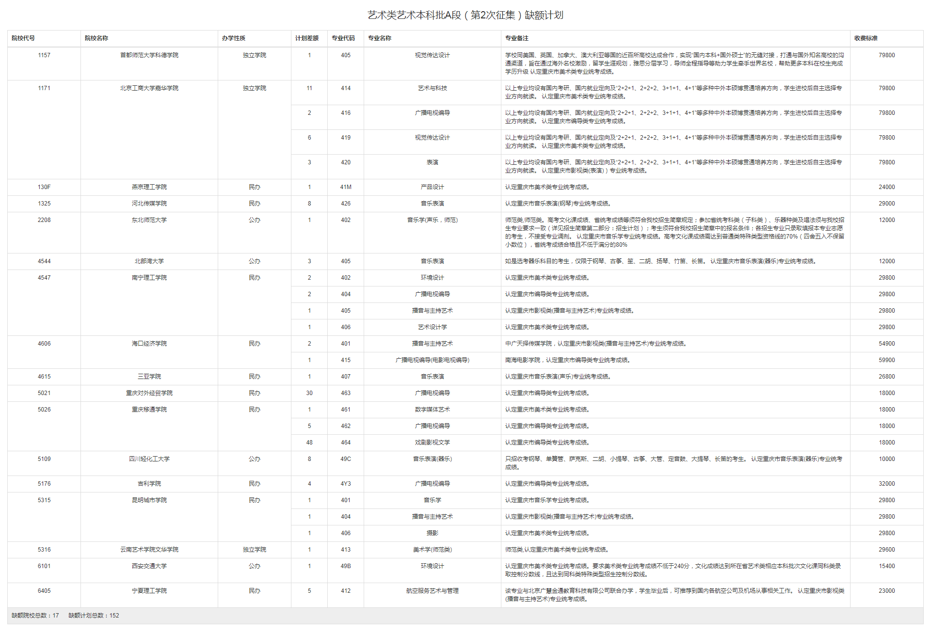This screenshot has height=634, width=931.
Task: Click 重庆对外经贸学院 school name cell
Action: coord(149,393)
